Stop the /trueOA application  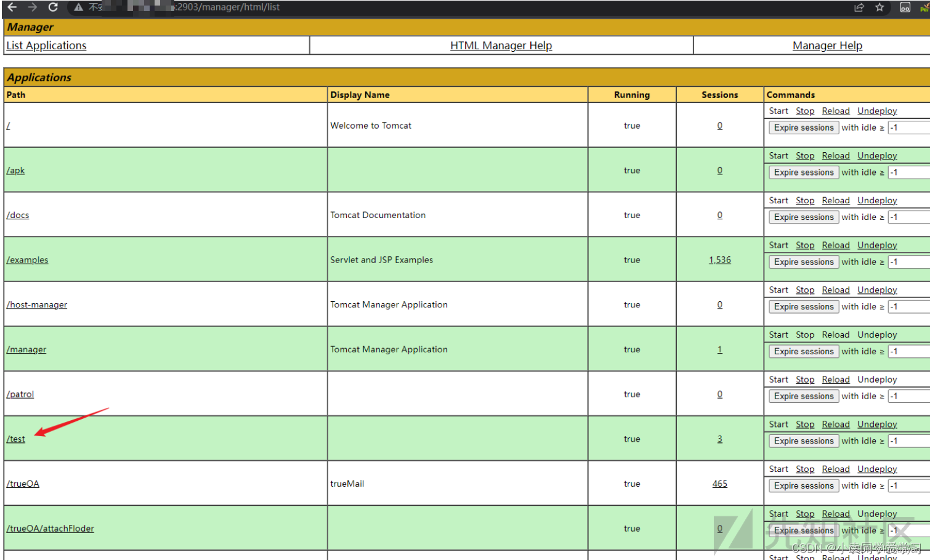[x=805, y=469]
